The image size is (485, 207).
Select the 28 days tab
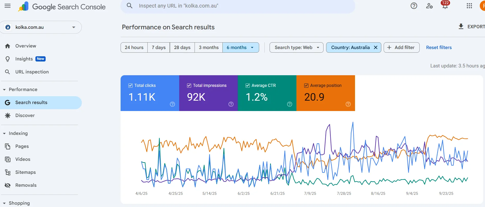point(182,47)
